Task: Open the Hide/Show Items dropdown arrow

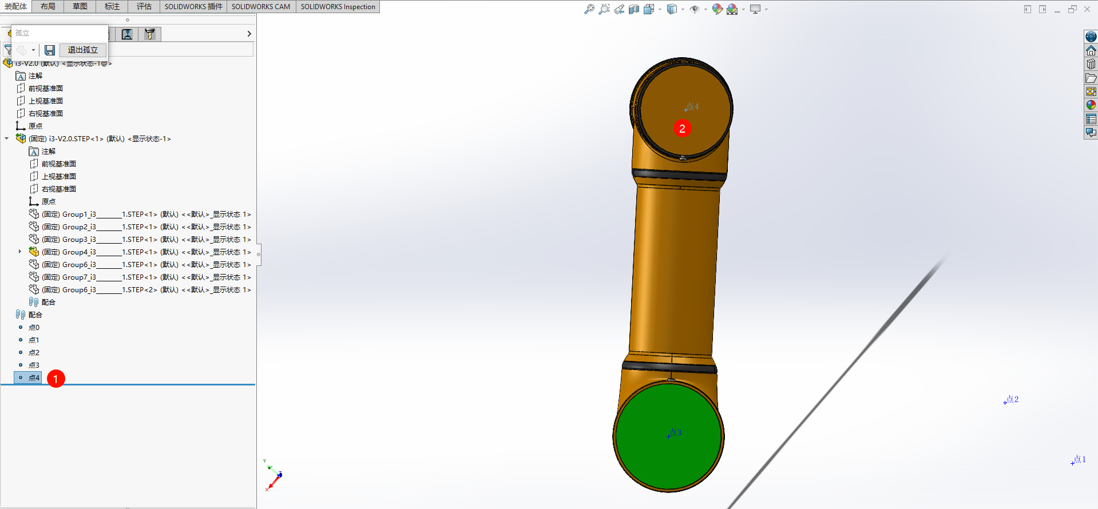Action: tap(705, 9)
